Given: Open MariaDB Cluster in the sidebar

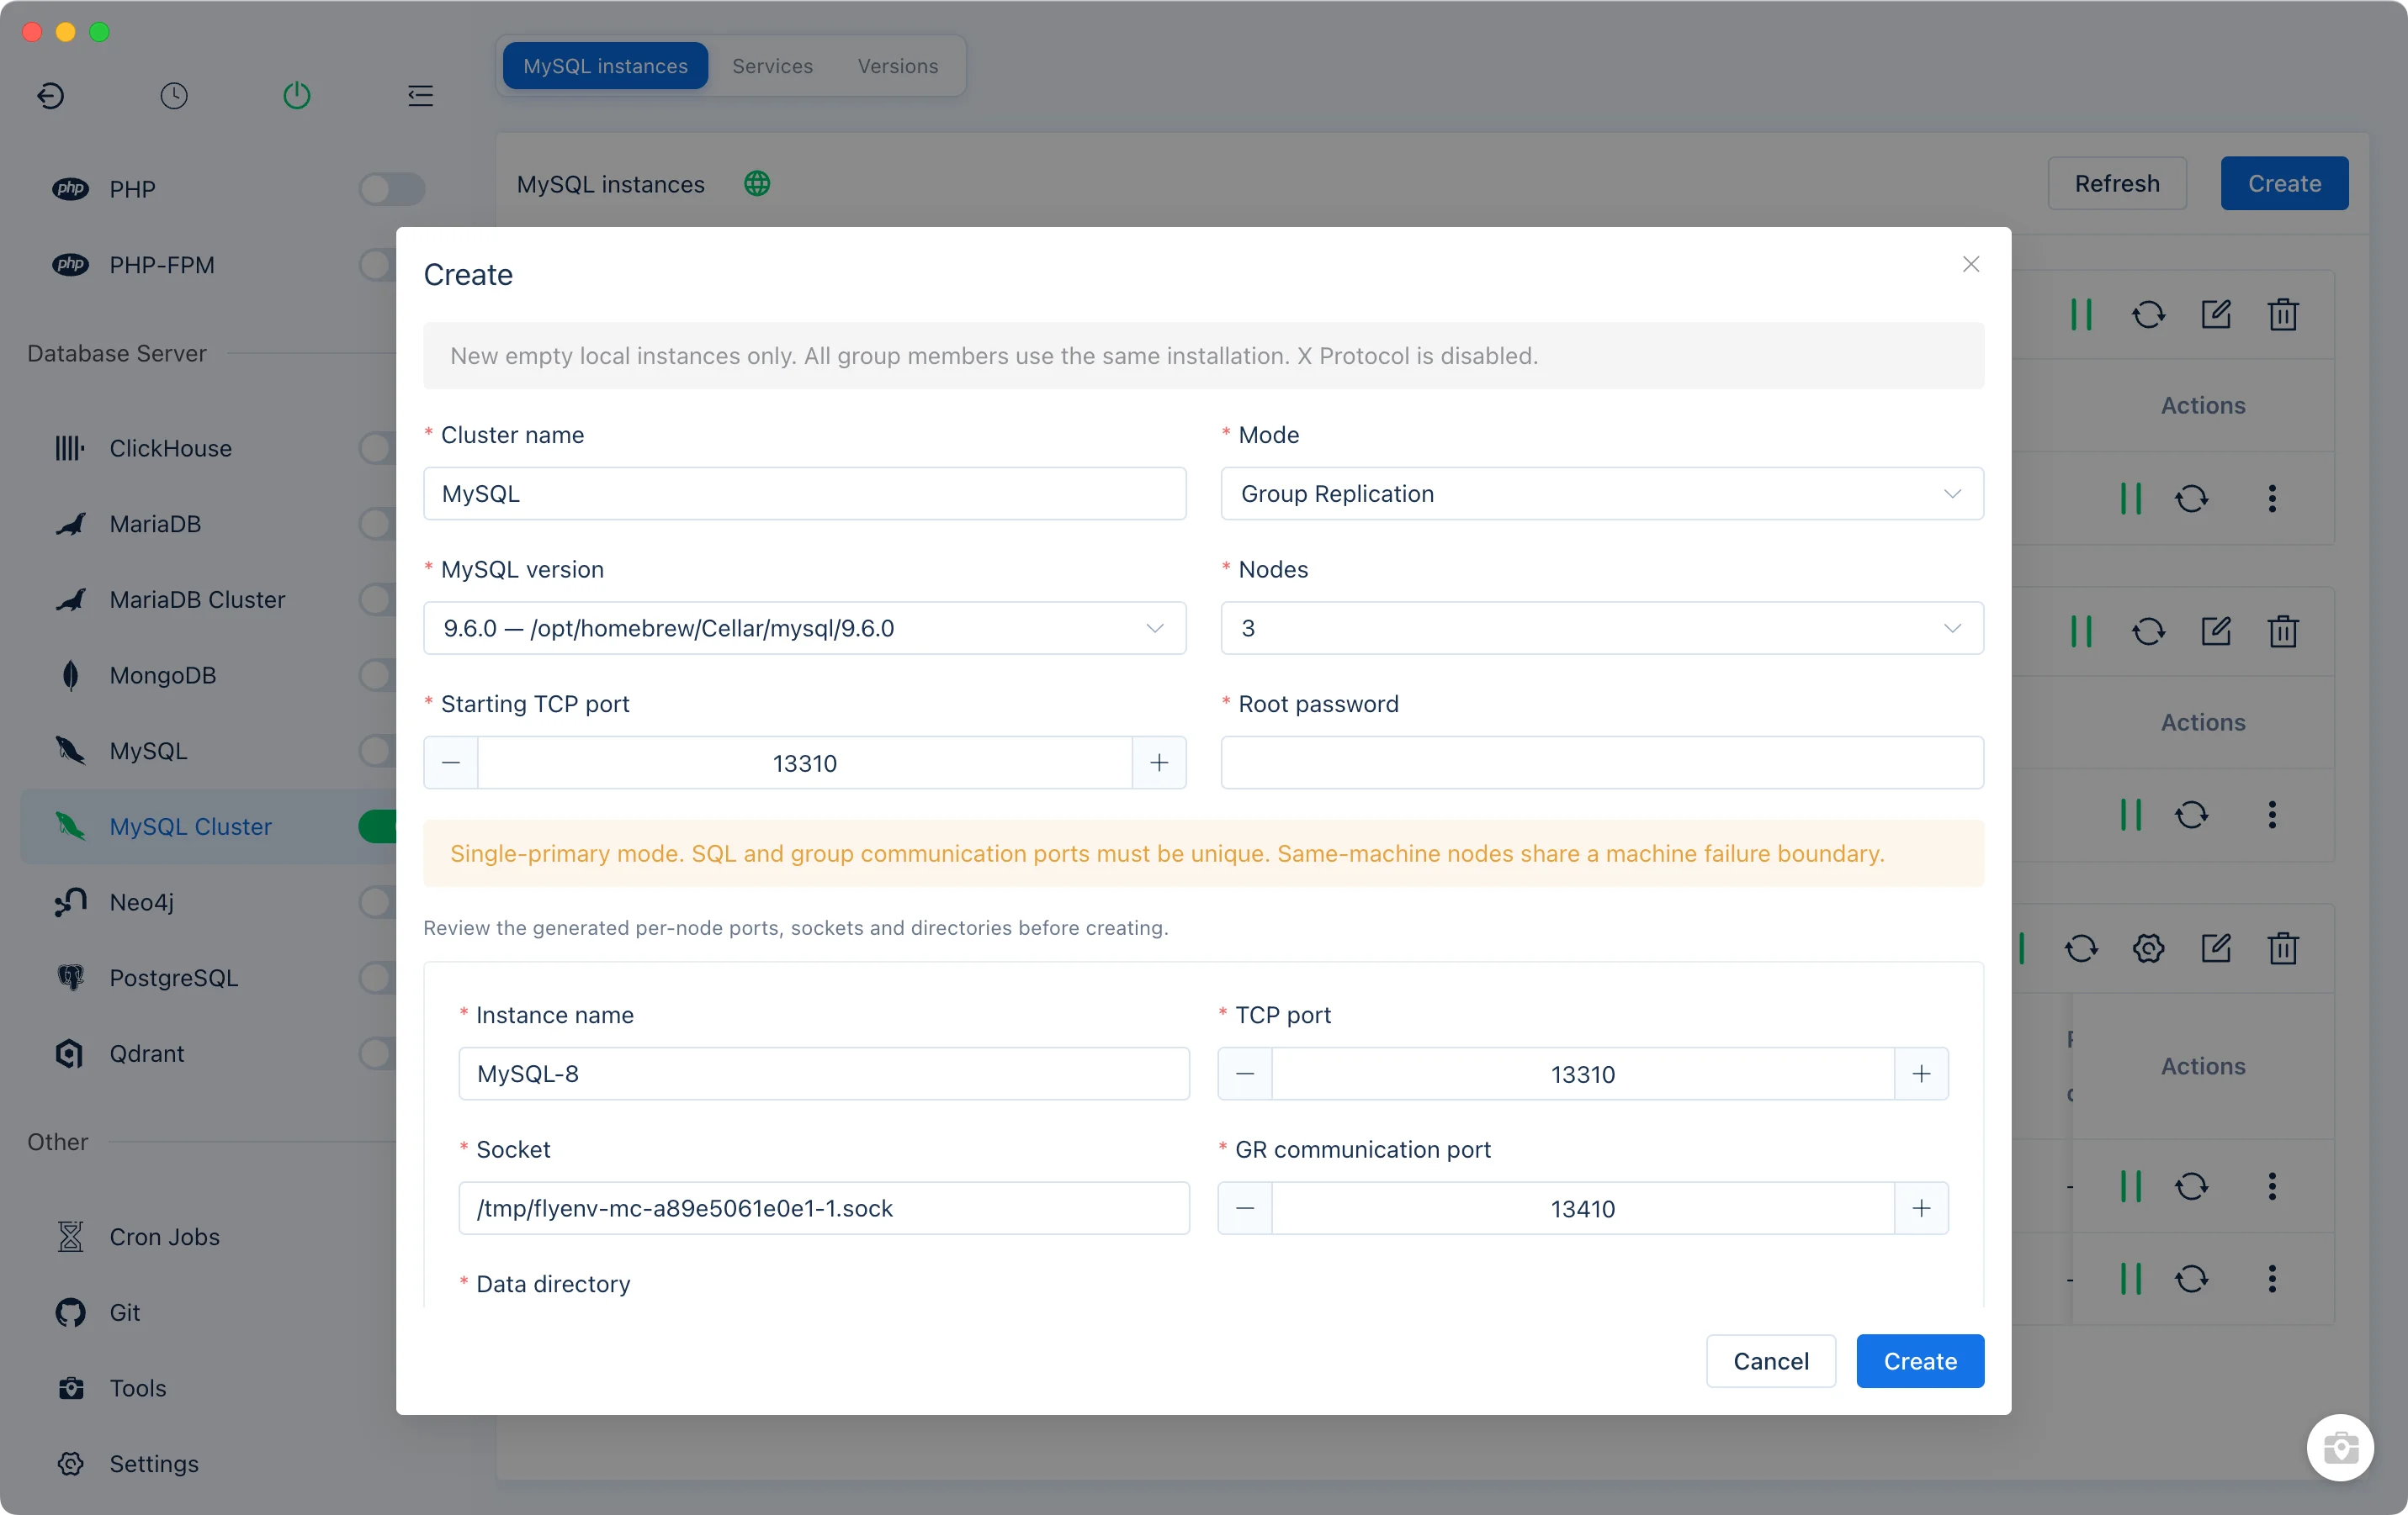Looking at the screenshot, I should click(x=208, y=599).
